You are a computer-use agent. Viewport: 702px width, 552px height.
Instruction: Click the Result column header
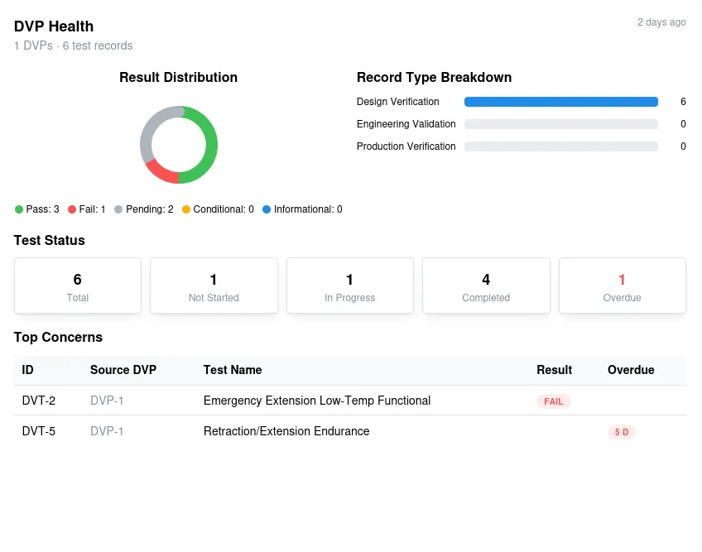coord(555,370)
